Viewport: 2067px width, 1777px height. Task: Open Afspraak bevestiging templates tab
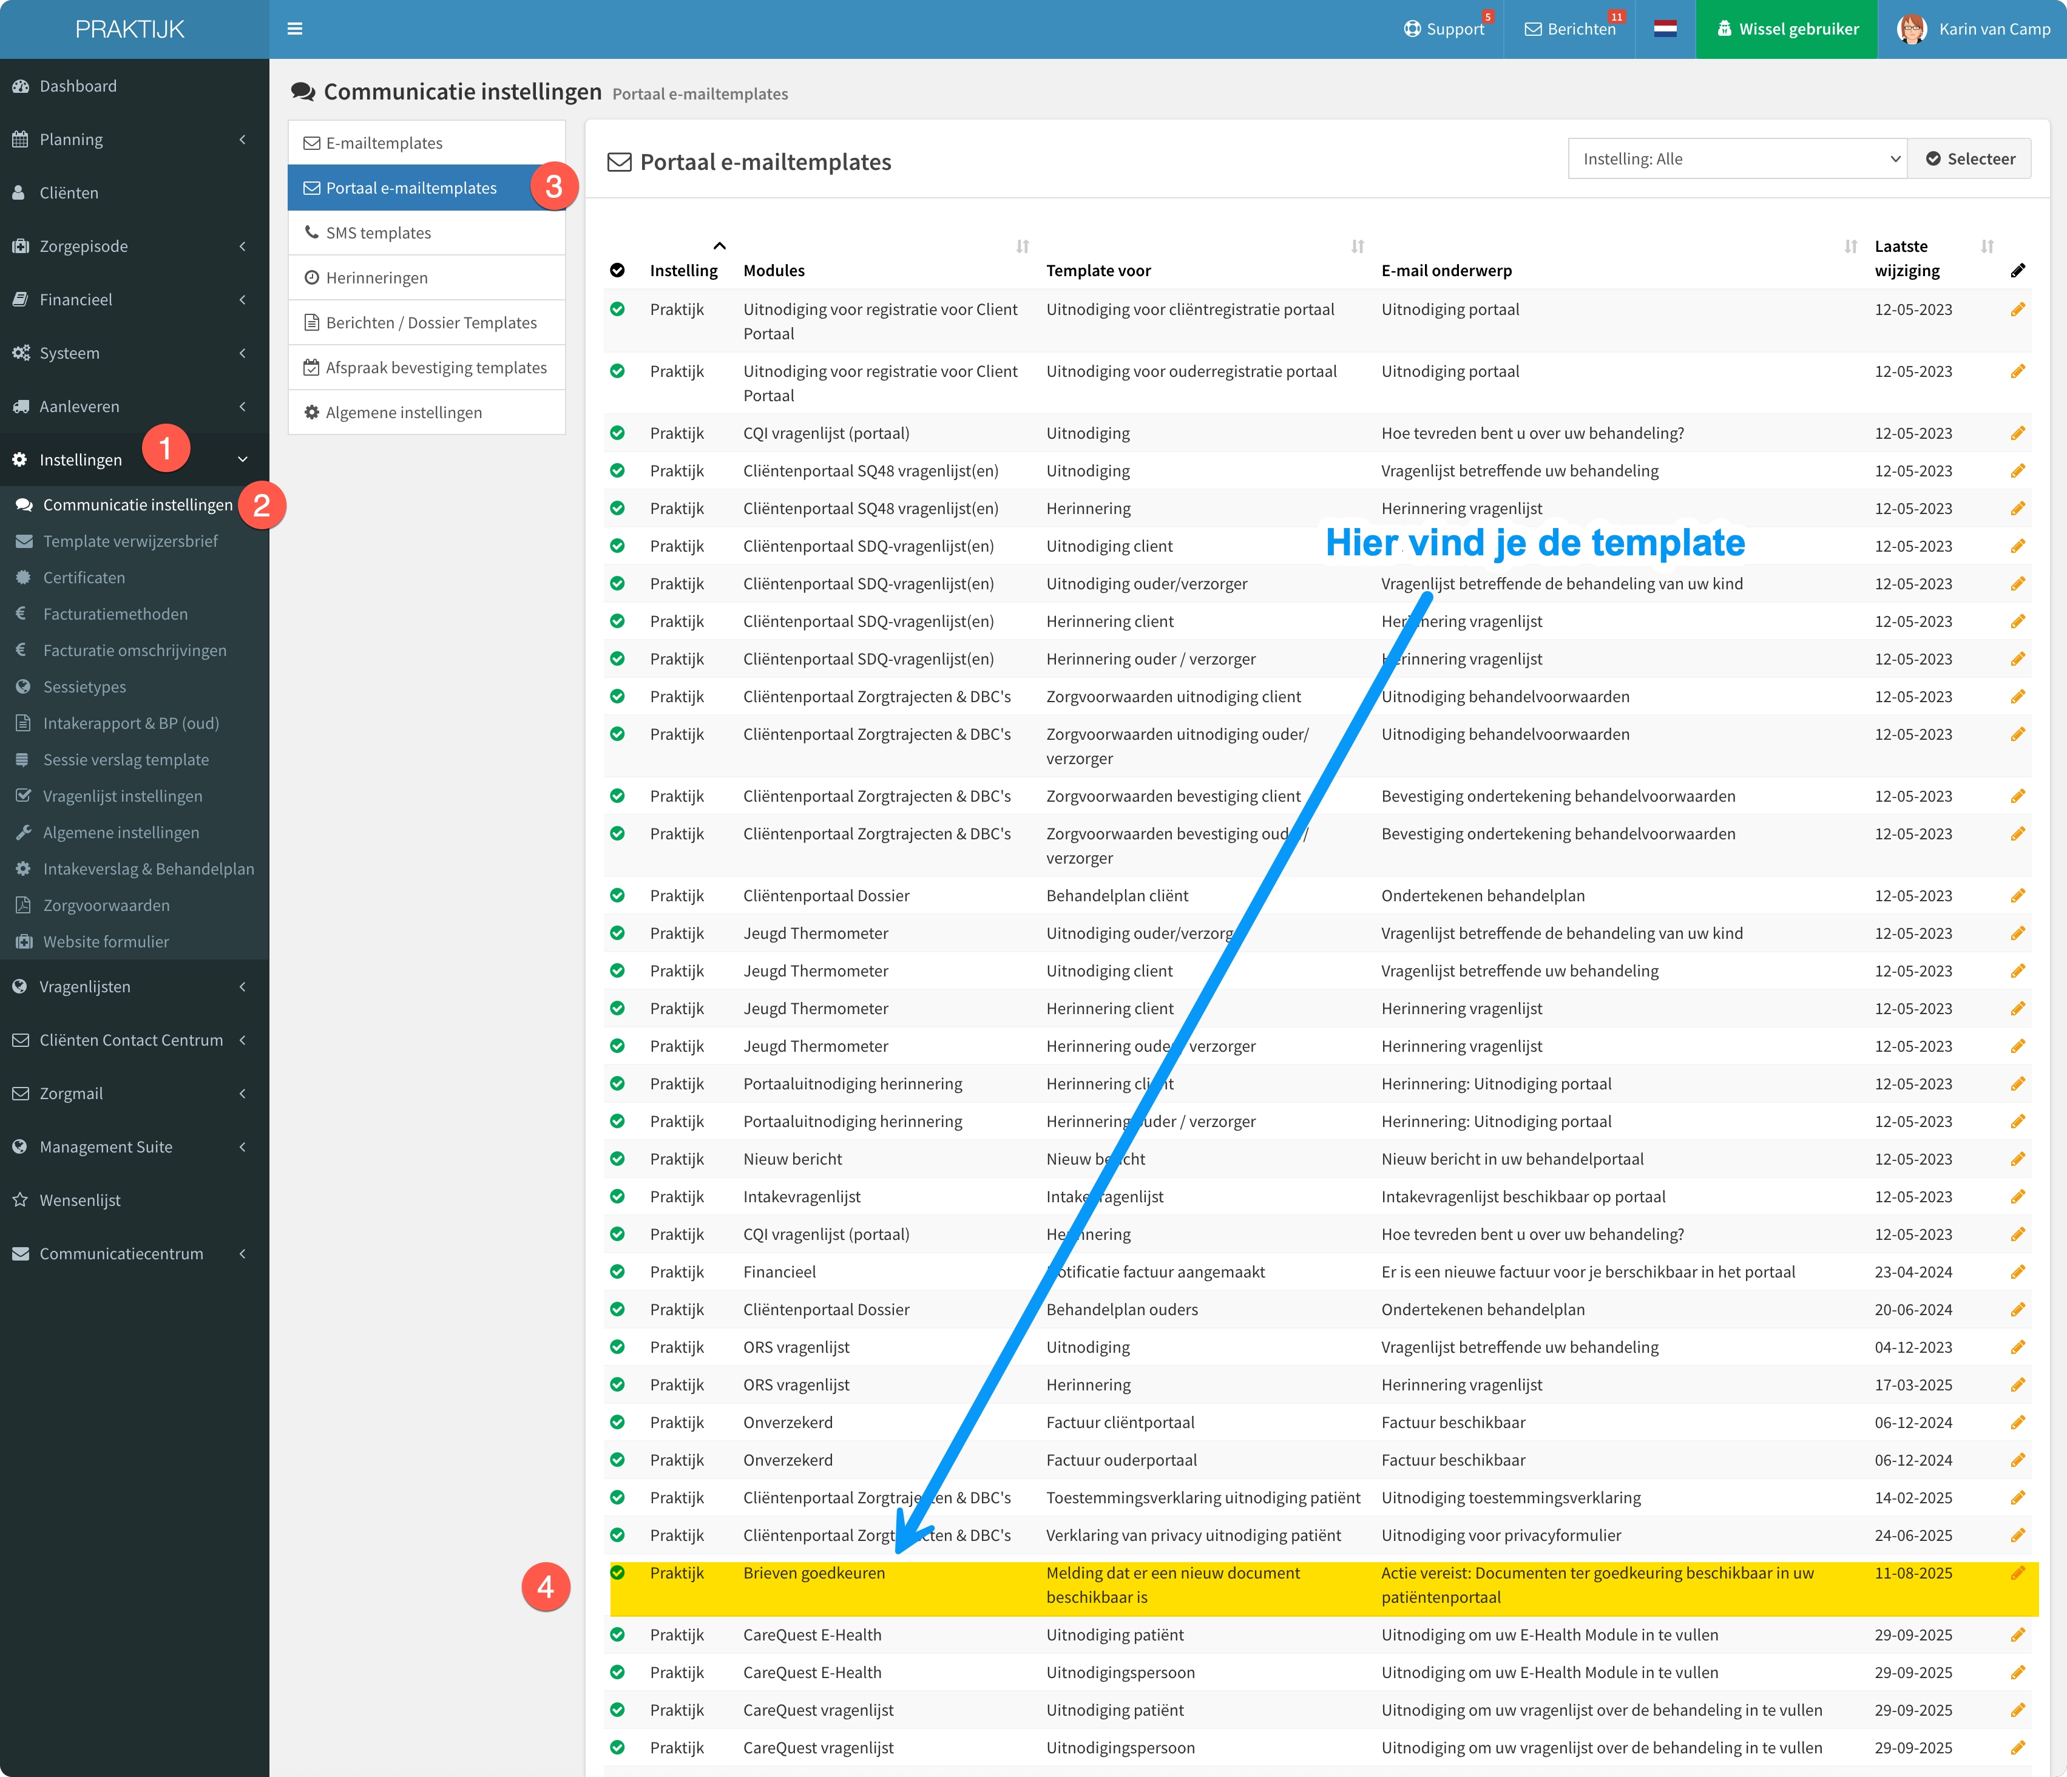click(x=427, y=367)
